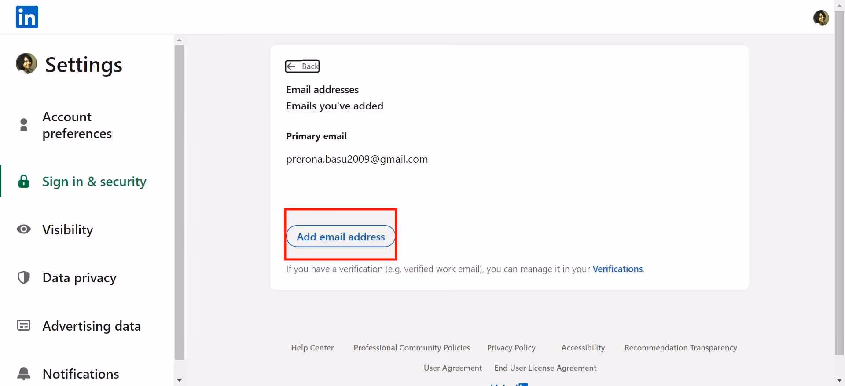Viewport: 845px width, 386px height.
Task: Open Accessibility footer link
Action: [583, 348]
